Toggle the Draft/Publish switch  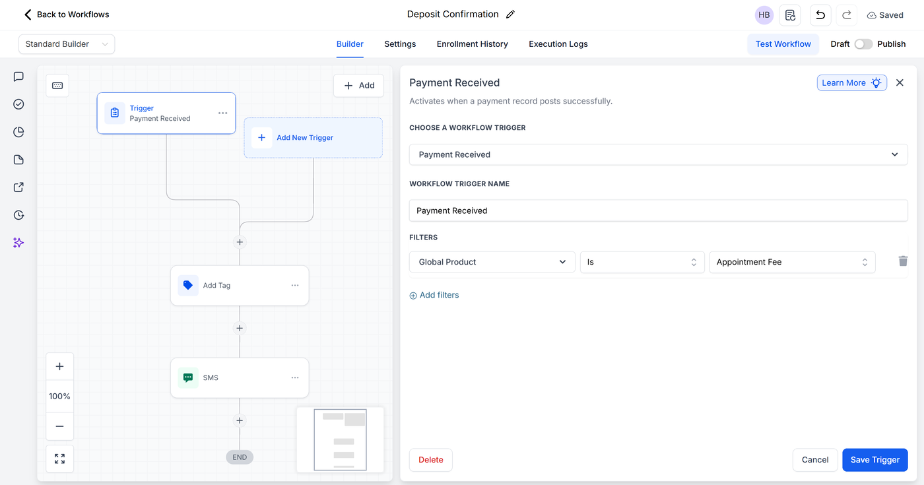click(863, 44)
